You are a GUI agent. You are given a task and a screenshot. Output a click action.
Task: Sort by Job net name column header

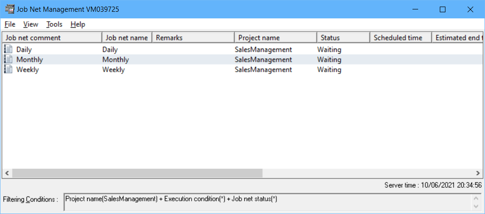point(127,38)
